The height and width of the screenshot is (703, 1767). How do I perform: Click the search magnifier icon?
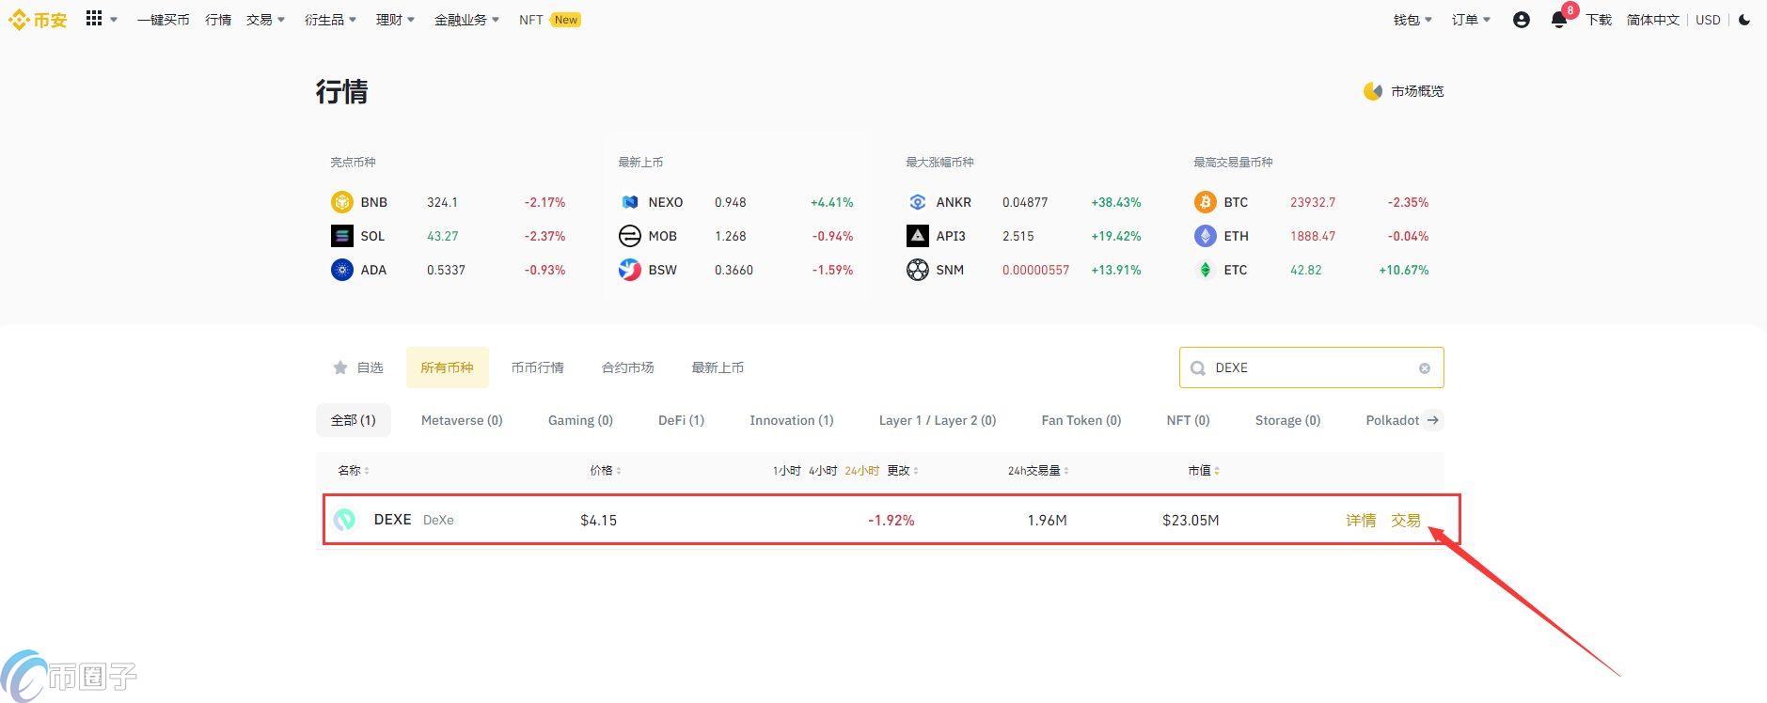(x=1197, y=368)
